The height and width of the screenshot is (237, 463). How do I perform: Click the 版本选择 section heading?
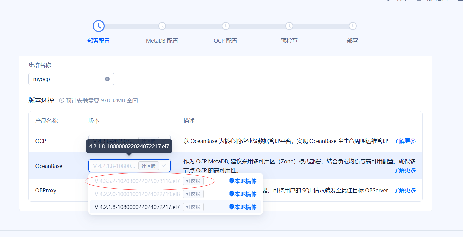(41, 100)
